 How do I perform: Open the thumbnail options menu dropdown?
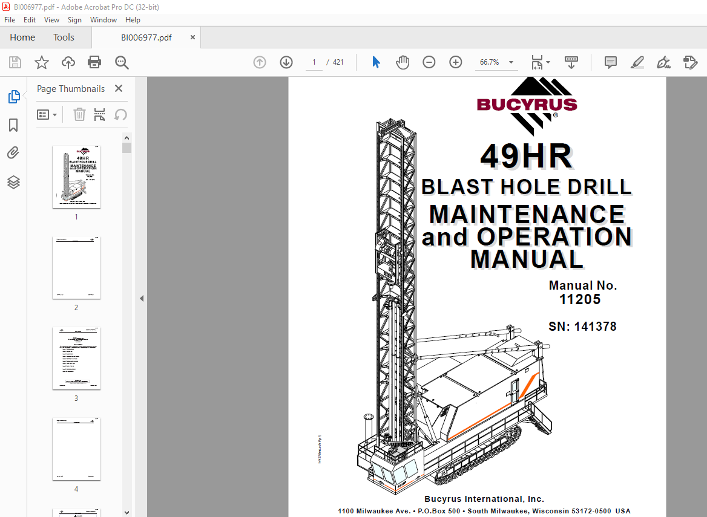tap(47, 114)
